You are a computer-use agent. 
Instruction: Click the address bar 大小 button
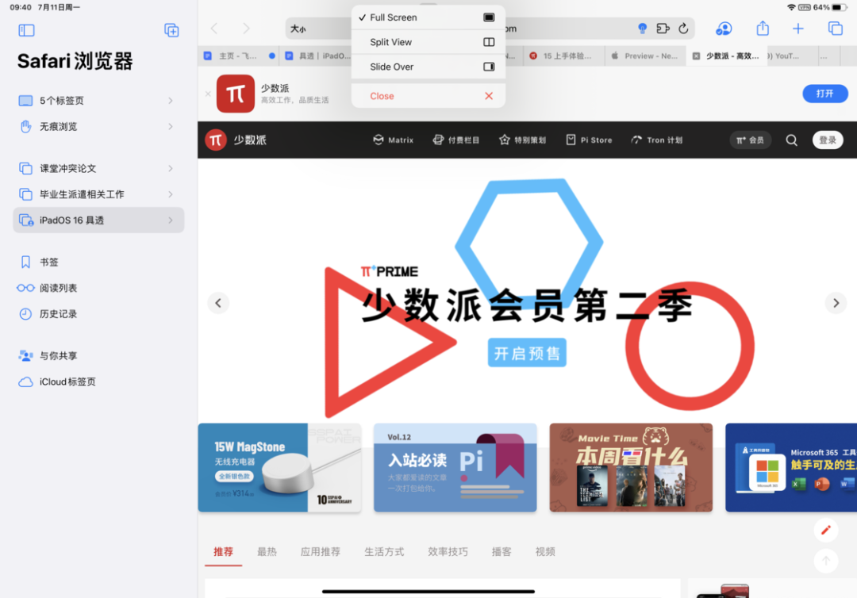pos(298,29)
